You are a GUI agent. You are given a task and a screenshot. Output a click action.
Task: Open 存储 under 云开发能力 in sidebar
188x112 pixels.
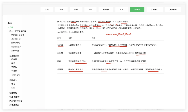click(x=13, y=63)
